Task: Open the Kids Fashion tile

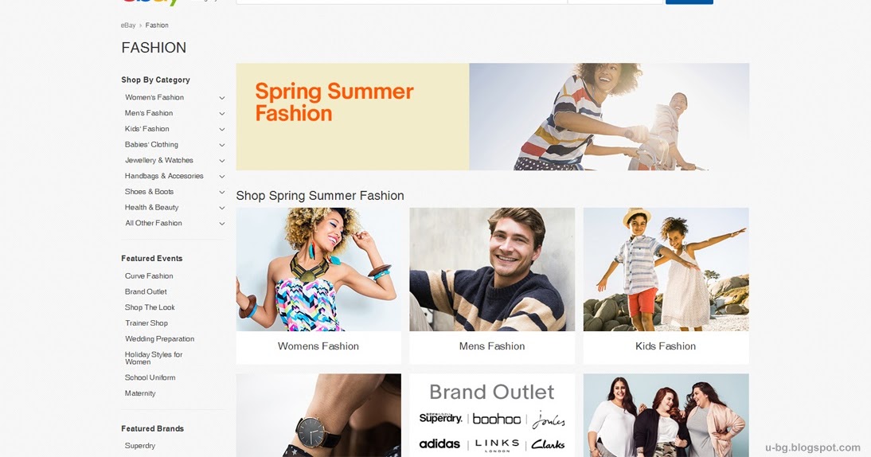Action: (666, 286)
